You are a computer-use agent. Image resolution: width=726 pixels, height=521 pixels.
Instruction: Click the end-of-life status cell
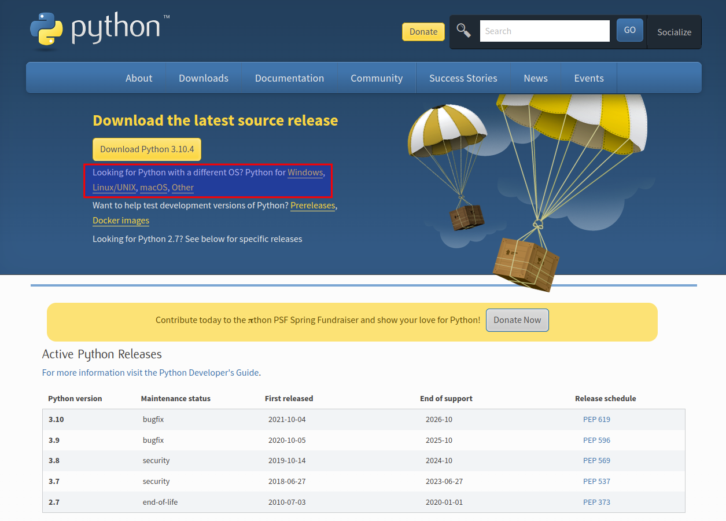point(160,502)
